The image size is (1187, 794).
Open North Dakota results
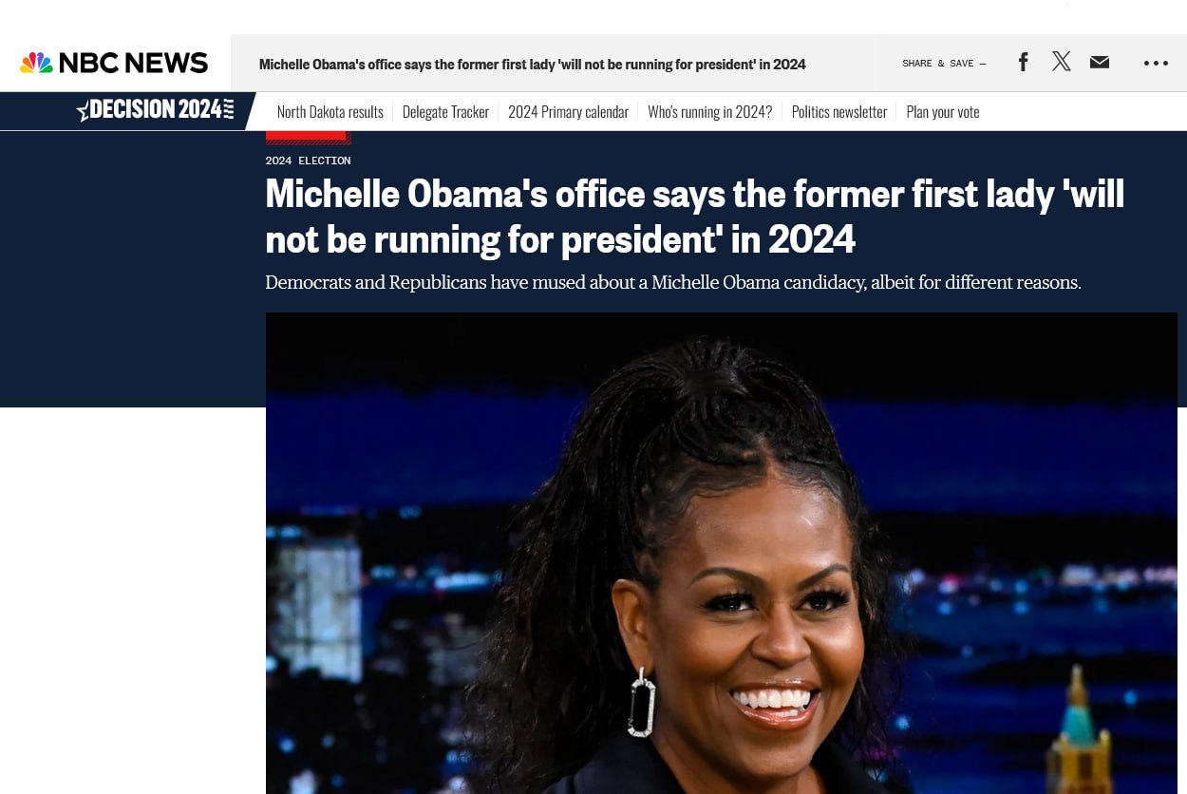pyautogui.click(x=330, y=111)
